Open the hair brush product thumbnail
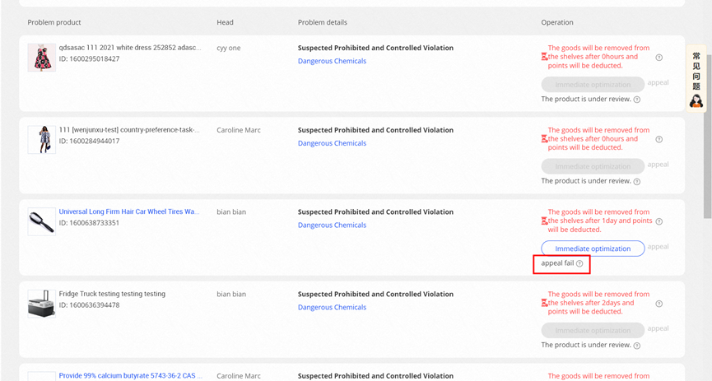Viewport: 712px width, 381px height. (x=41, y=221)
